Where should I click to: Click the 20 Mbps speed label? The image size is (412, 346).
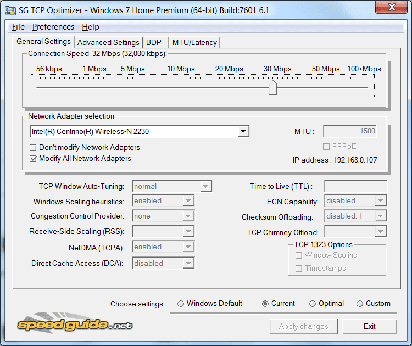coord(229,69)
